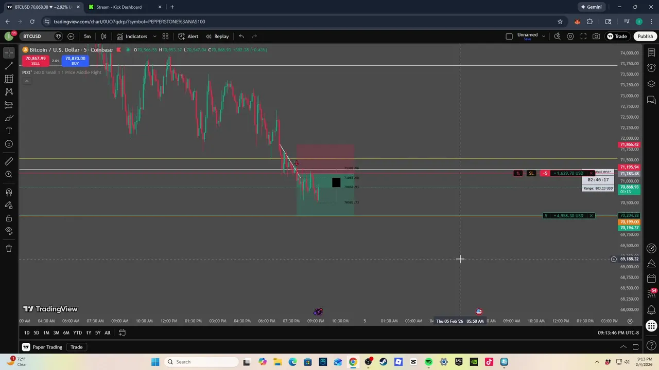Activate the zoom in tool
Image resolution: width=659 pixels, height=370 pixels.
9,175
